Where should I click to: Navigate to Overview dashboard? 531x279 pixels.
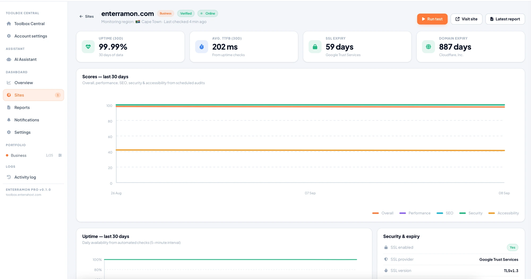pos(33,83)
